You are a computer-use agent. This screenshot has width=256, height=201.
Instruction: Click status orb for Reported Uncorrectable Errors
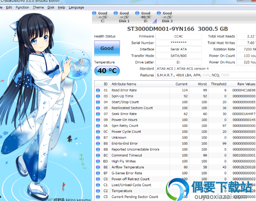point(98,149)
